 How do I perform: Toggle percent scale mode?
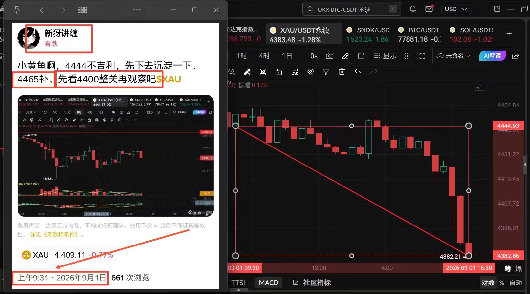point(502,283)
